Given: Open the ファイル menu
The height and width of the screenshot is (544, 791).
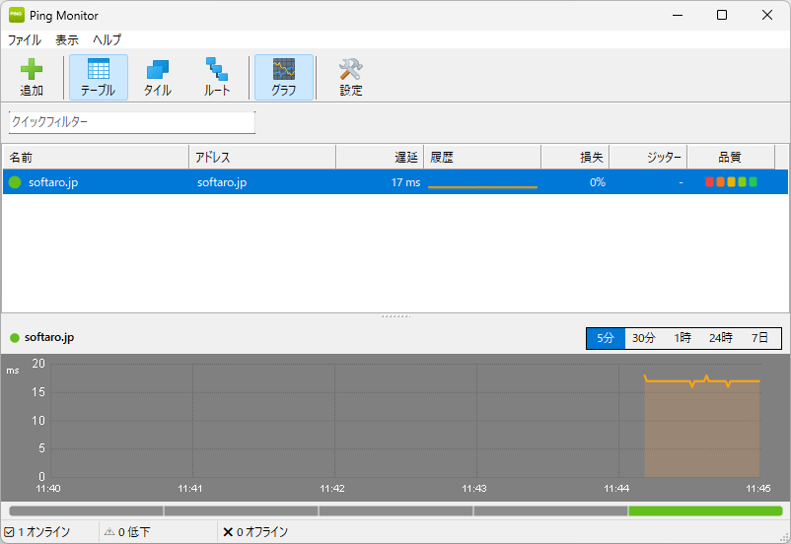Looking at the screenshot, I should [x=25, y=40].
